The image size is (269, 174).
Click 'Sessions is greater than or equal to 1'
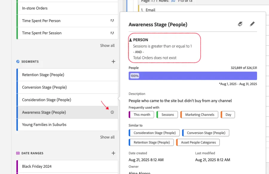coord(162,46)
